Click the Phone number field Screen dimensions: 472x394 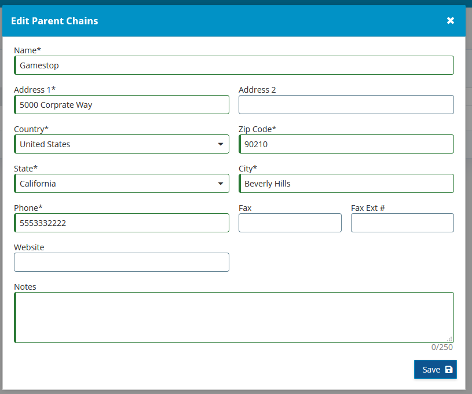[x=122, y=223]
